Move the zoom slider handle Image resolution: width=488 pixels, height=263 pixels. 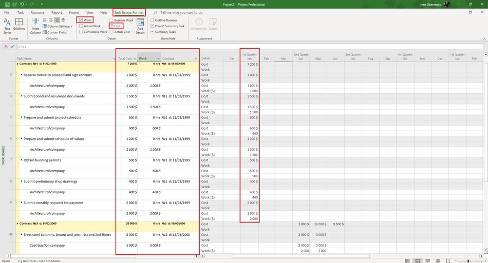(x=468, y=261)
